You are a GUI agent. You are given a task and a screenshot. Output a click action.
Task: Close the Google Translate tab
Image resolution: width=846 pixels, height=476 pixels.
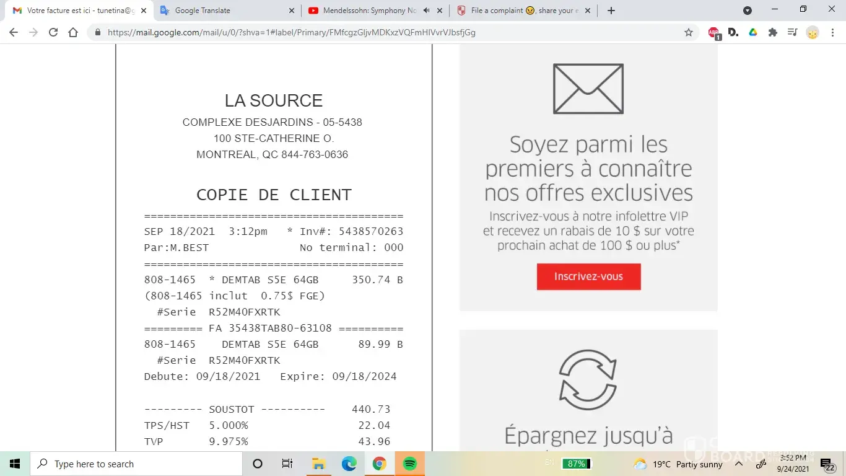(292, 11)
